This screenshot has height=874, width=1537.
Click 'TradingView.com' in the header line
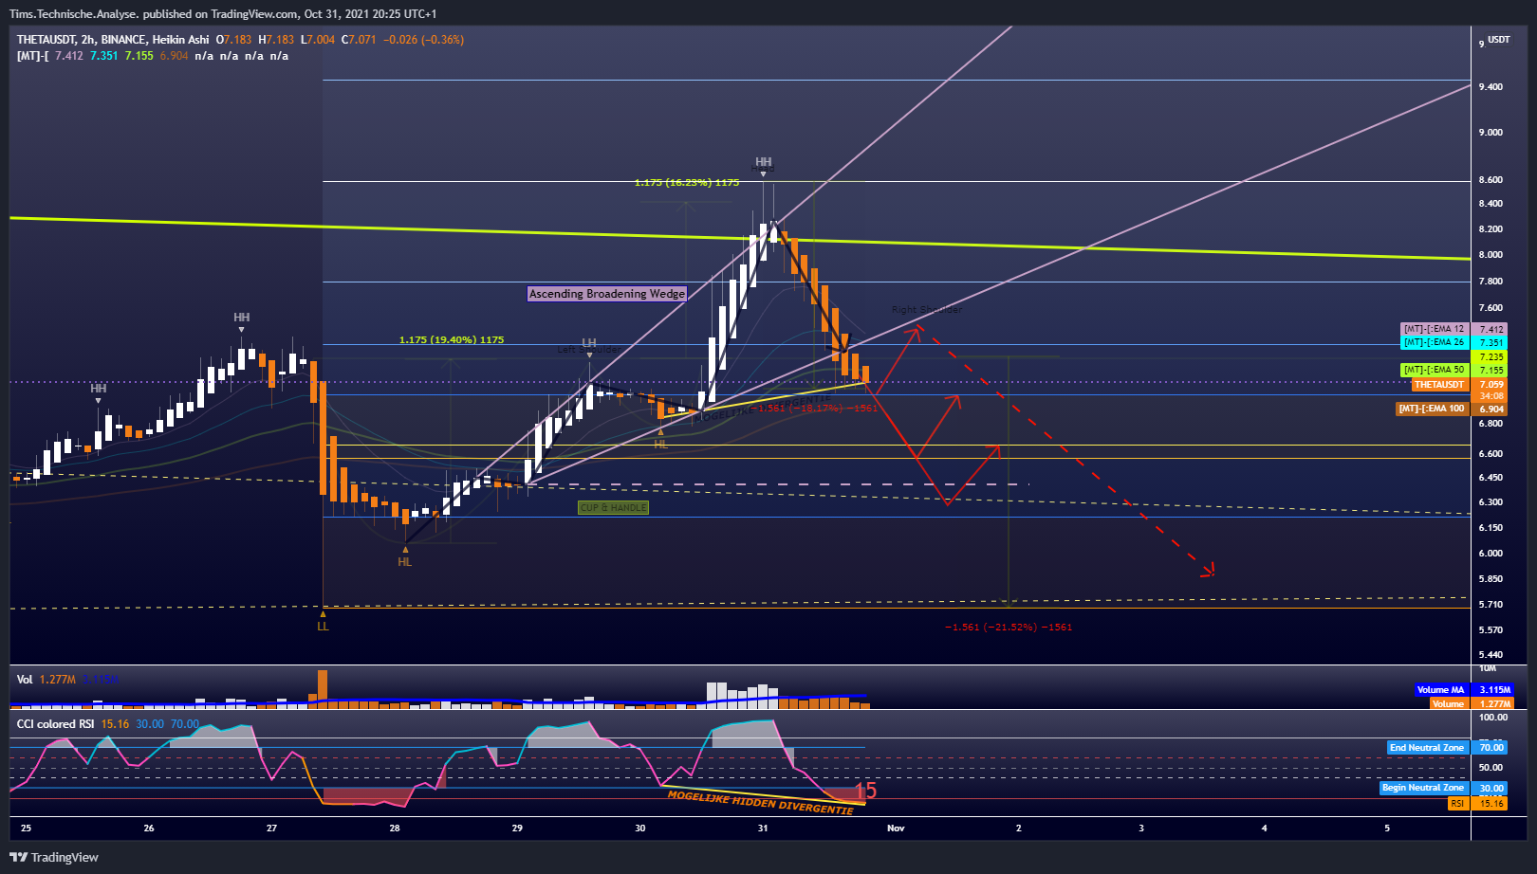coord(256,14)
